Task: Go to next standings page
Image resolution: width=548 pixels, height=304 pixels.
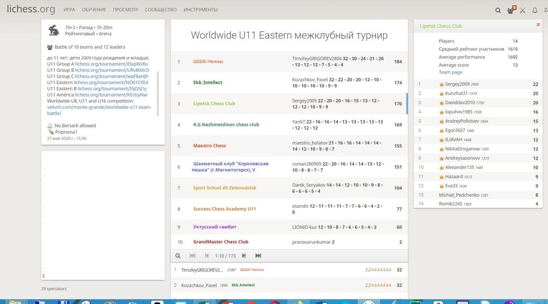Action: click(244, 256)
